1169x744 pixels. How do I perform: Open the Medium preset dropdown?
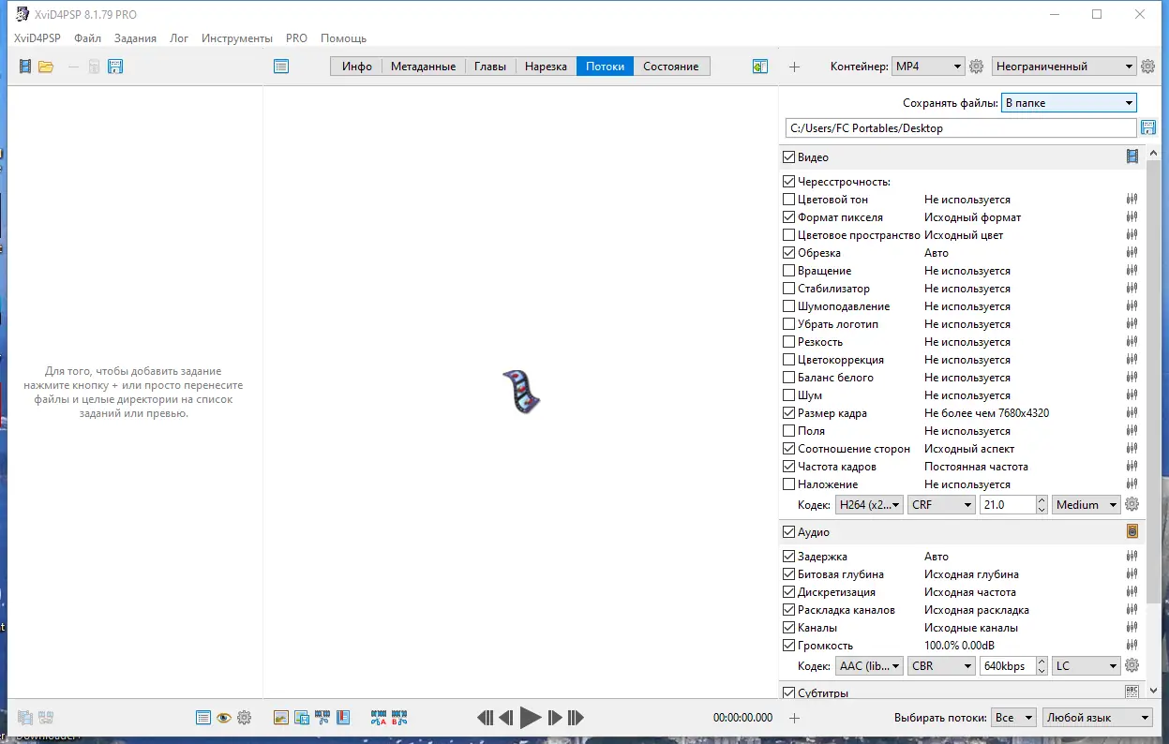[1087, 504]
